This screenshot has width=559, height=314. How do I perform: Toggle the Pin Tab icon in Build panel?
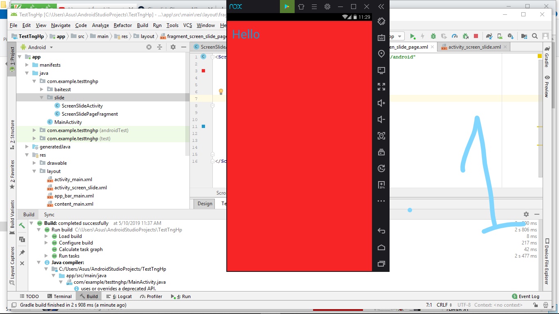coord(22,252)
